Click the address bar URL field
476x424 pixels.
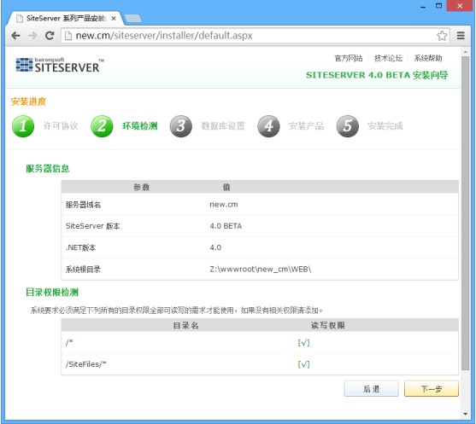click(255, 36)
